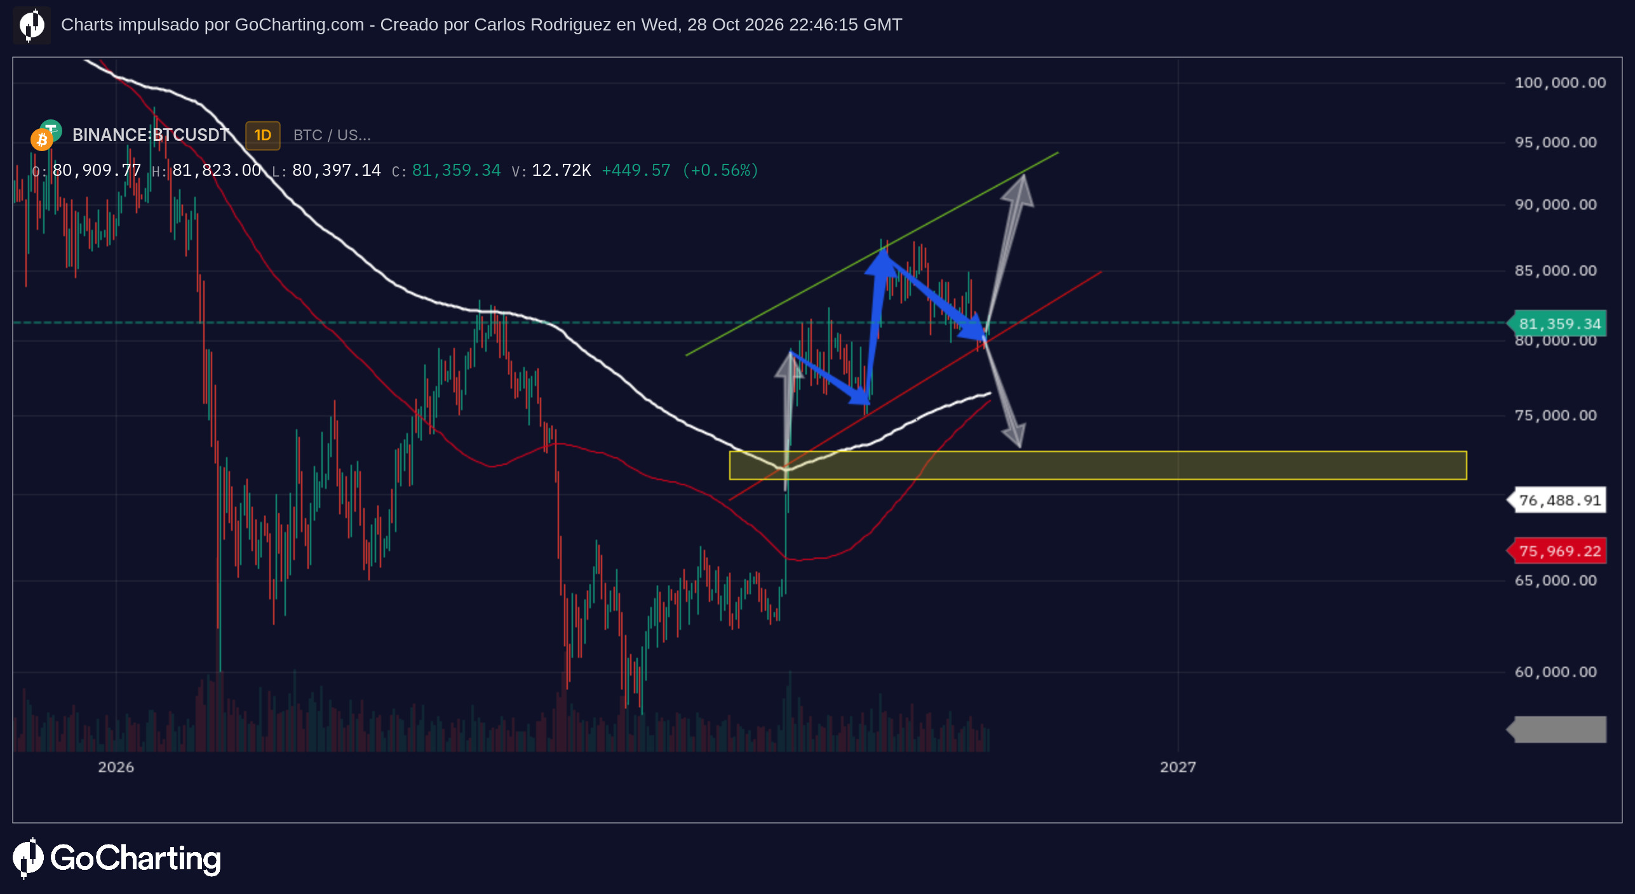Image resolution: width=1635 pixels, height=894 pixels.
Task: Click the 2026 time axis label
Action: pyautogui.click(x=116, y=767)
